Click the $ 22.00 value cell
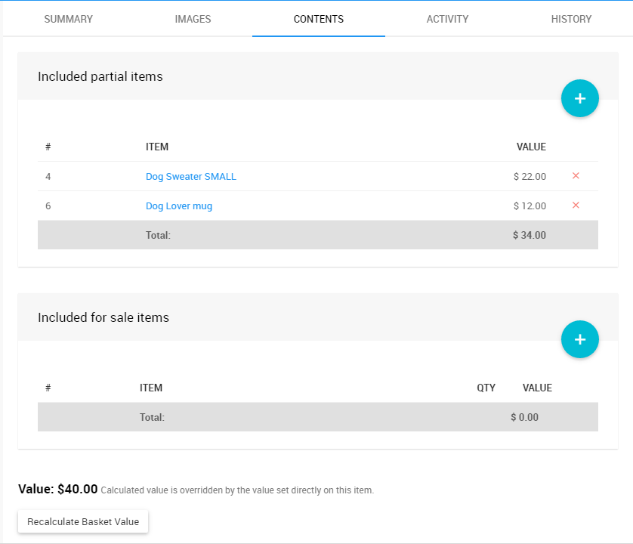This screenshot has width=633, height=544. pyautogui.click(x=529, y=177)
